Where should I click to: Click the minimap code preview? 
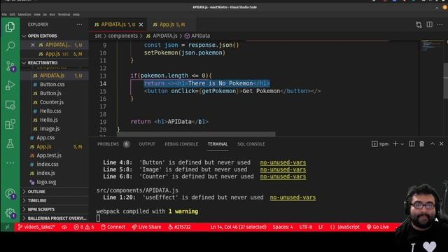tap(431, 46)
